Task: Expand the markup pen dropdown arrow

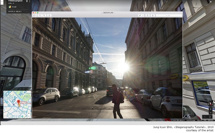Action: coord(143,15)
